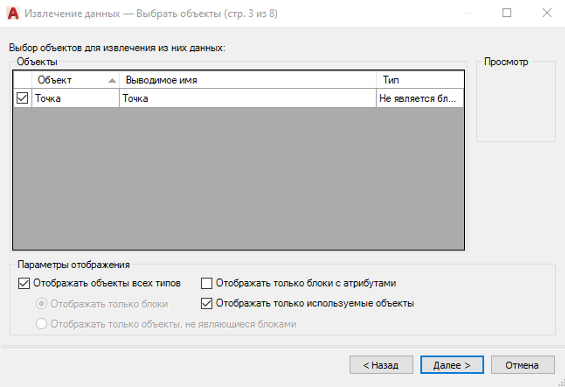Click the AutoCAD logo icon in title bar

(13, 13)
